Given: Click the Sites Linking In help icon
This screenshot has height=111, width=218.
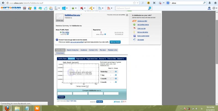Looking at the screenshot, I should [105, 34].
